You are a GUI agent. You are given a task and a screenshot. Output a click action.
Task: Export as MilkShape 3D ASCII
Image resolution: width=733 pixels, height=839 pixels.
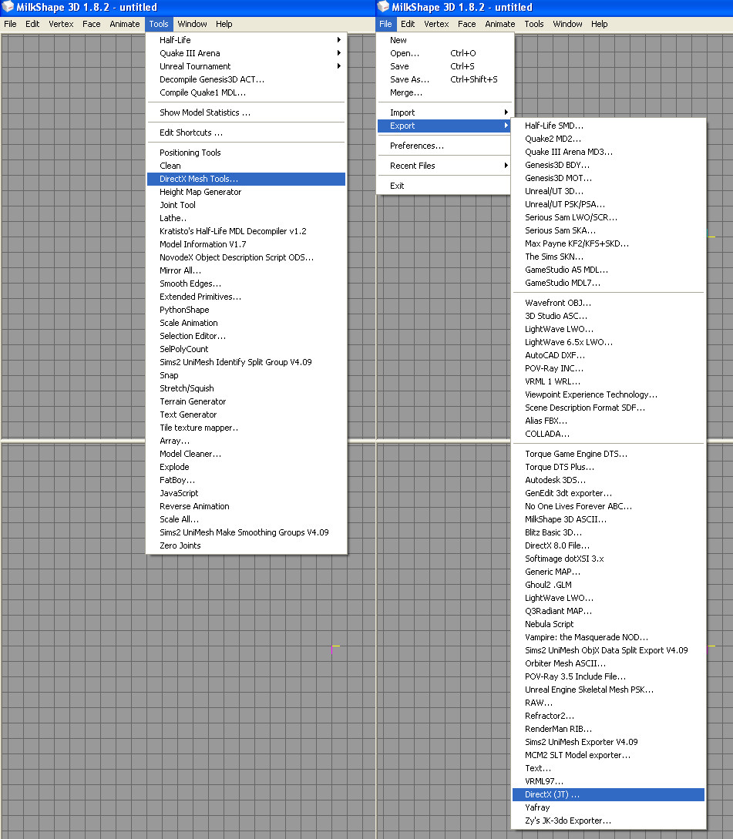point(607,519)
